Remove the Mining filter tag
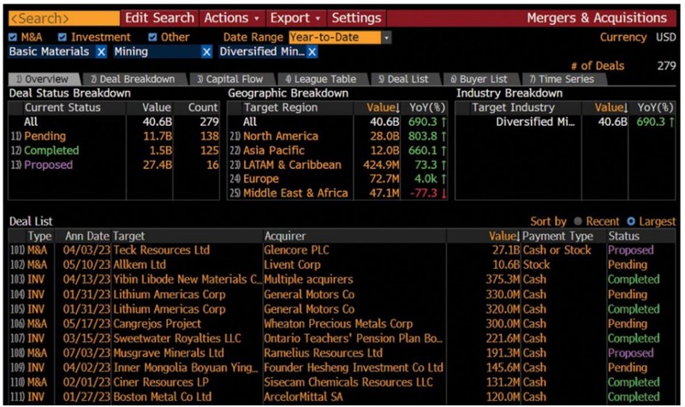 point(206,52)
